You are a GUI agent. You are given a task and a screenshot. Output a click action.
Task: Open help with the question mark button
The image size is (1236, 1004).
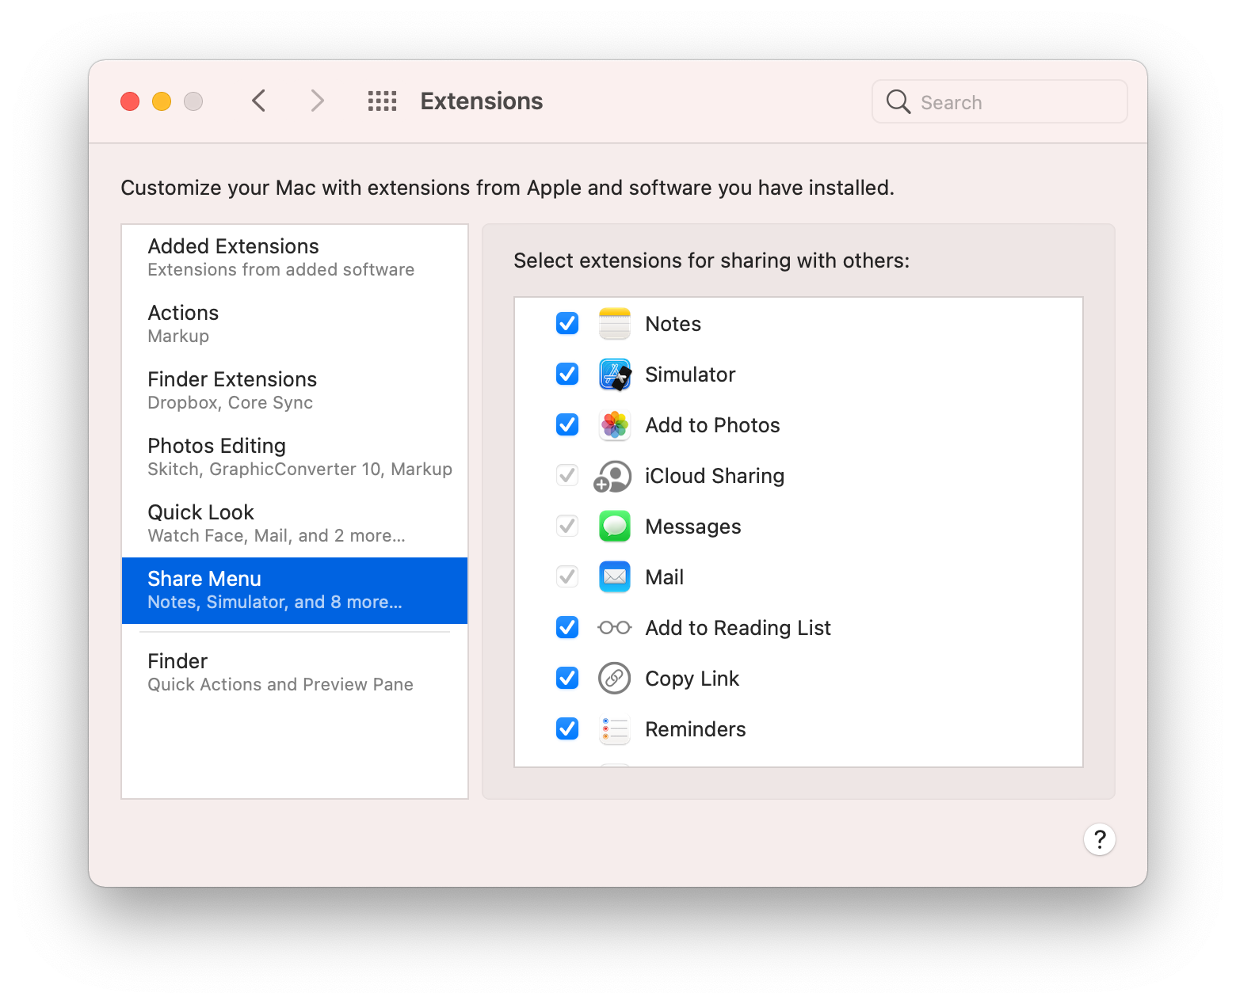(x=1100, y=839)
